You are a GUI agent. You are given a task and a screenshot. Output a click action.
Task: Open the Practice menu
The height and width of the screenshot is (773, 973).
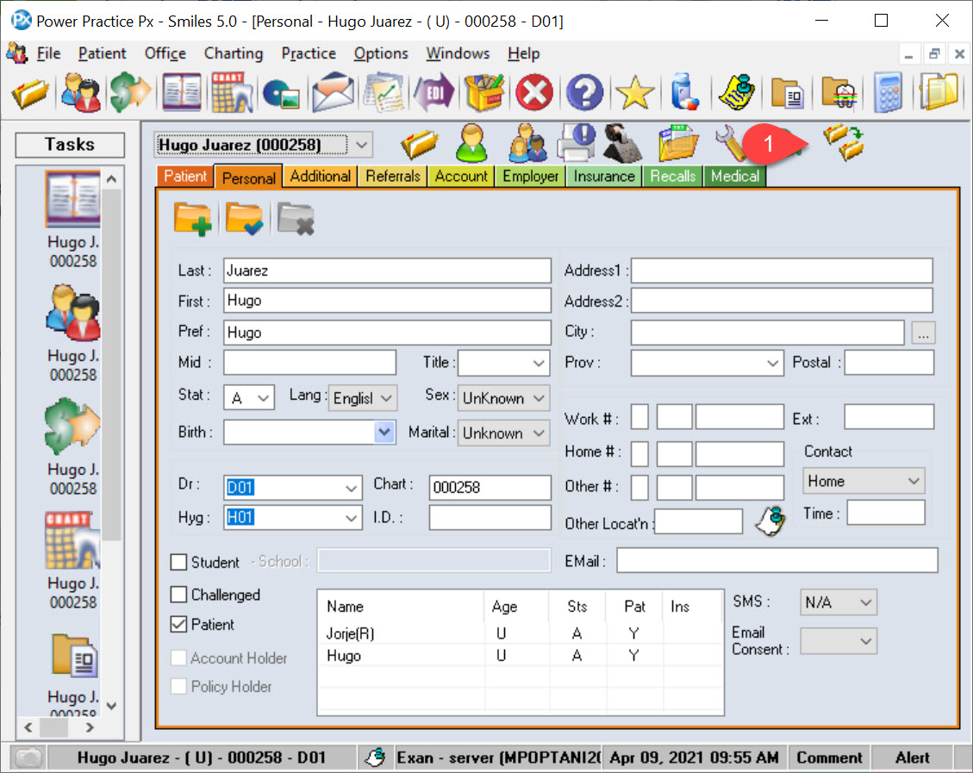[309, 53]
